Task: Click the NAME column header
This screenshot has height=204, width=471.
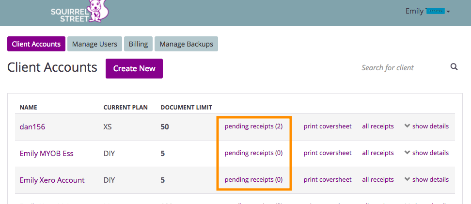Action: click(29, 107)
